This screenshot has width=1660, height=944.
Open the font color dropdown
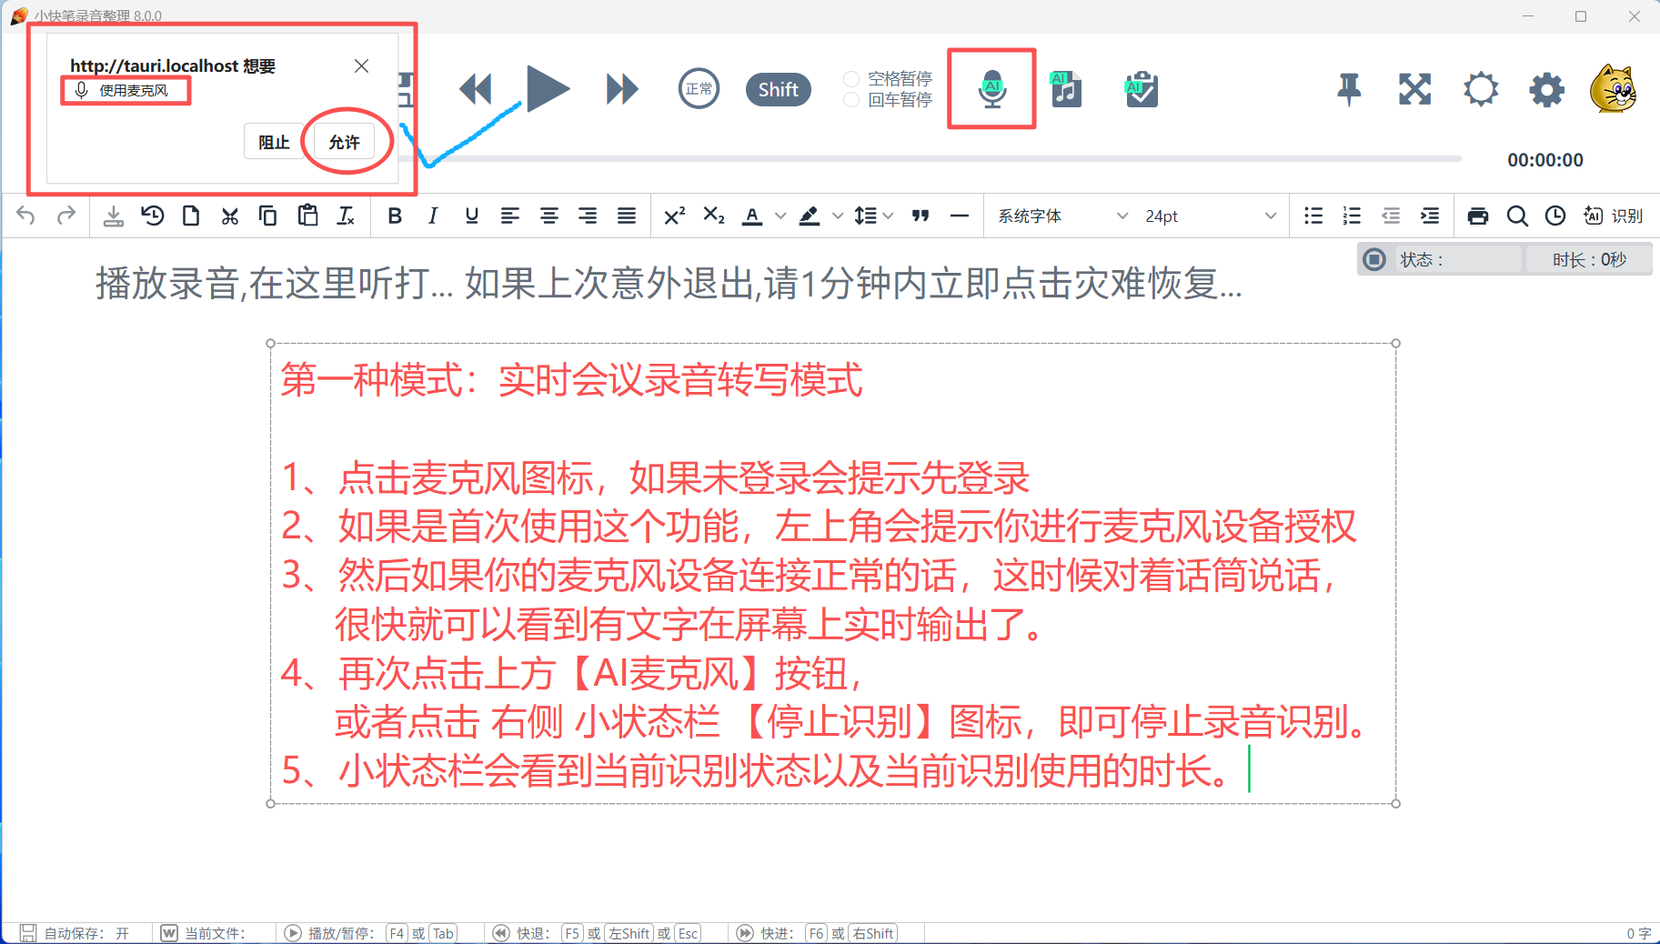point(780,216)
